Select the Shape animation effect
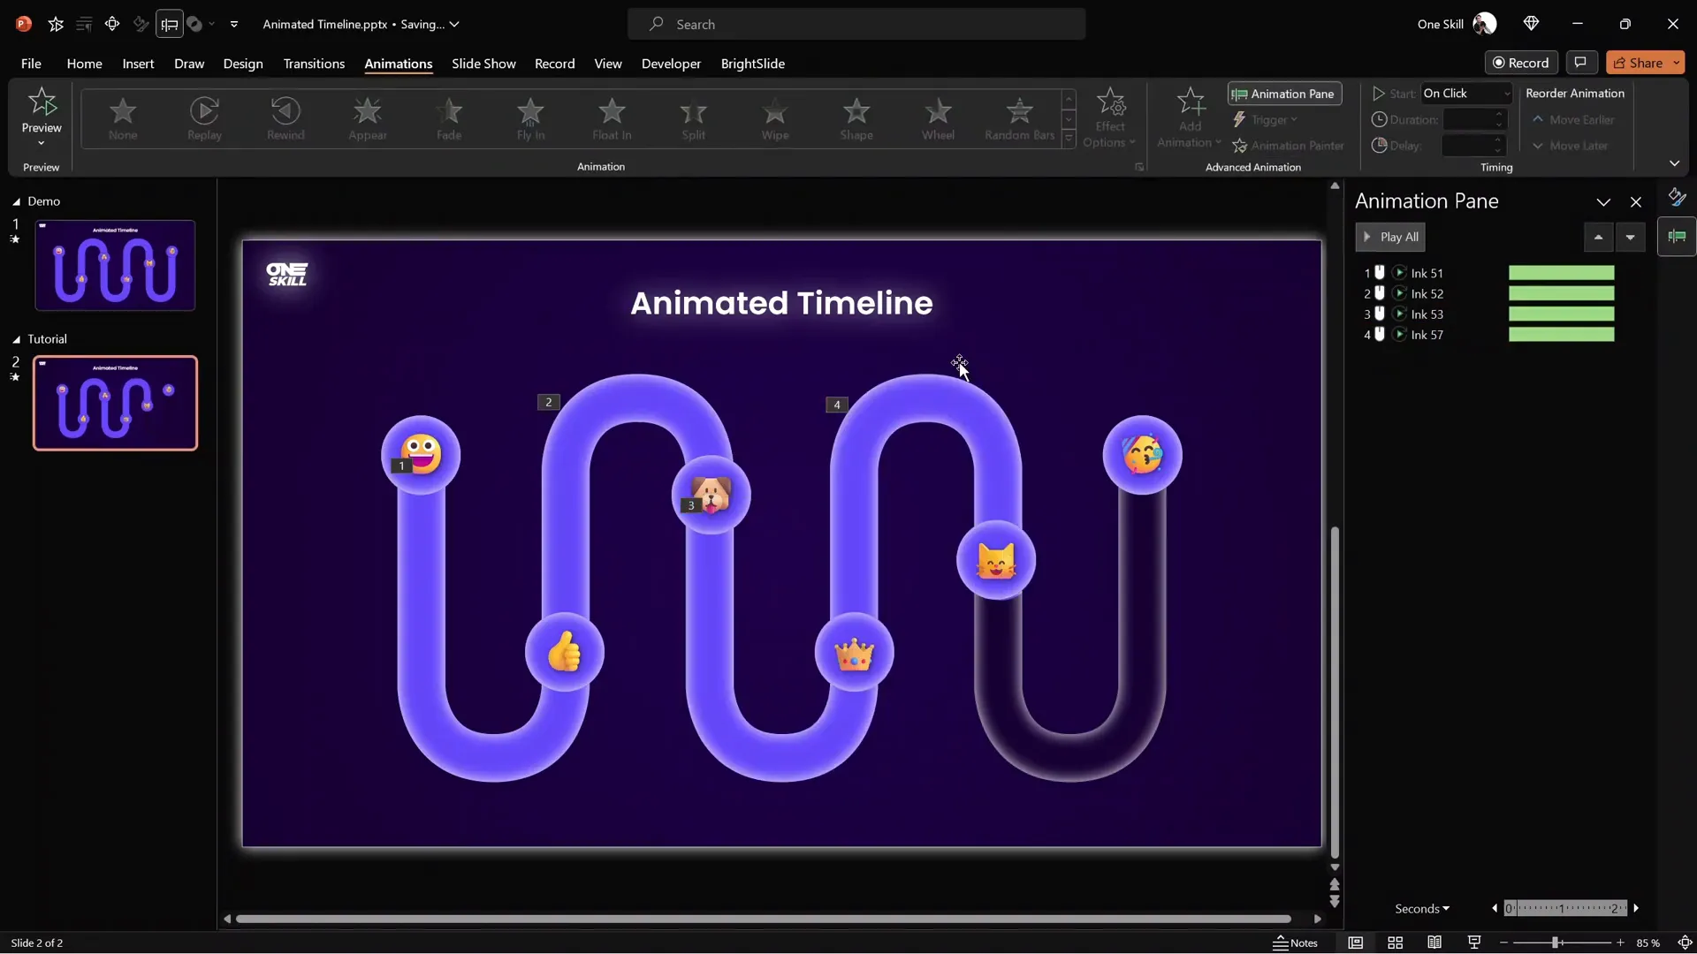The width and height of the screenshot is (1697, 954). point(856,118)
